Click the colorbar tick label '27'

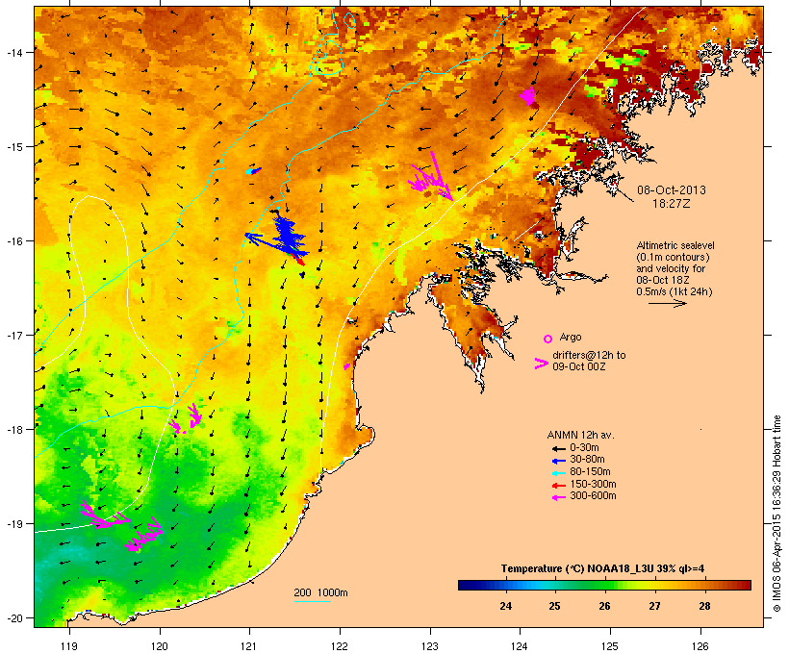tap(654, 606)
